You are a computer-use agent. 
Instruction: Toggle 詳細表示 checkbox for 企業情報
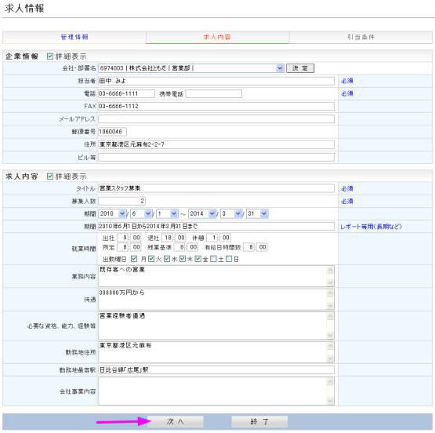[x=50, y=56]
